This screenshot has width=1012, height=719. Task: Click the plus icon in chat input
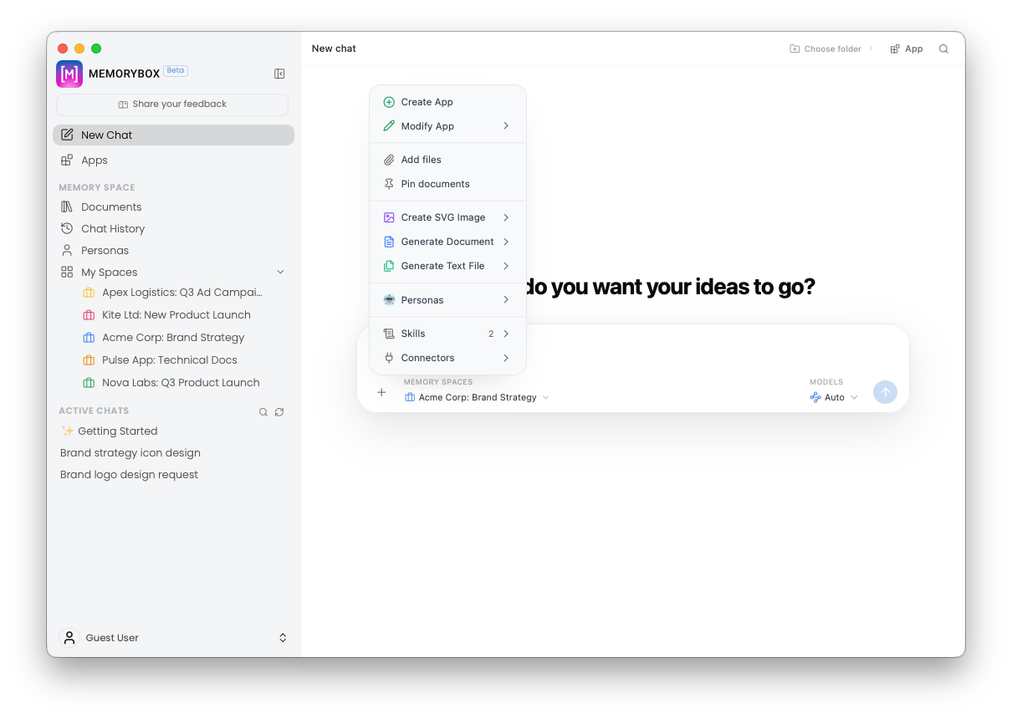(381, 392)
